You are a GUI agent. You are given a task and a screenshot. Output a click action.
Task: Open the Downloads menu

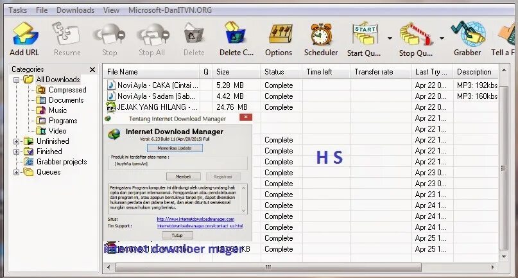click(x=75, y=10)
